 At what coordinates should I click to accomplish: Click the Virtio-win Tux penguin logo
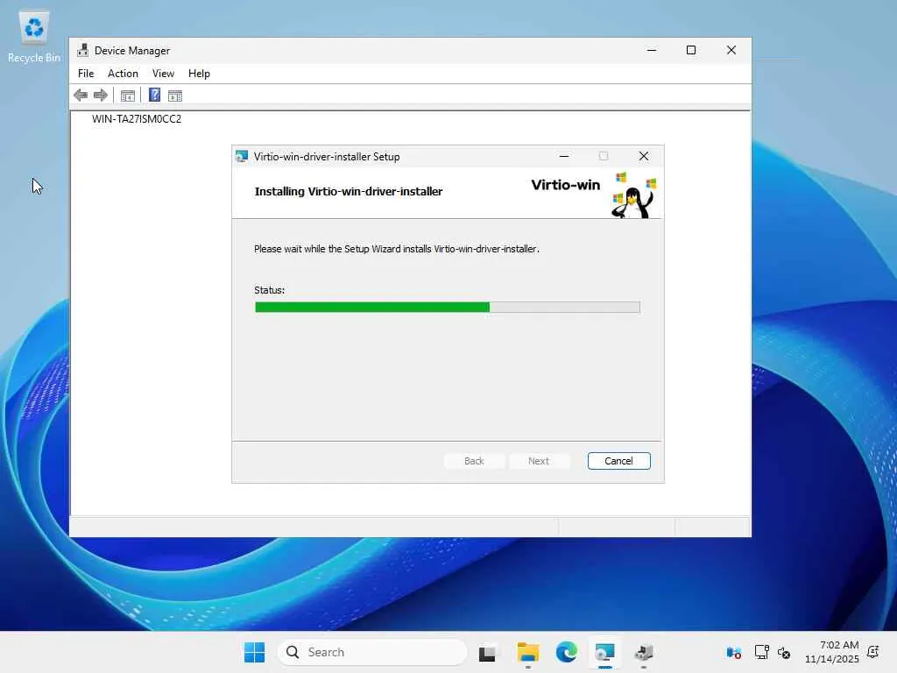[634, 195]
